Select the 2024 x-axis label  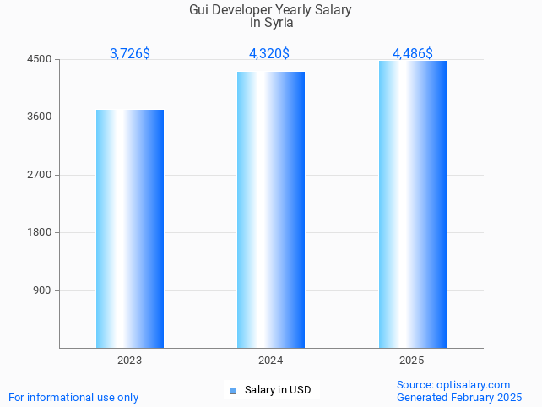click(x=270, y=361)
